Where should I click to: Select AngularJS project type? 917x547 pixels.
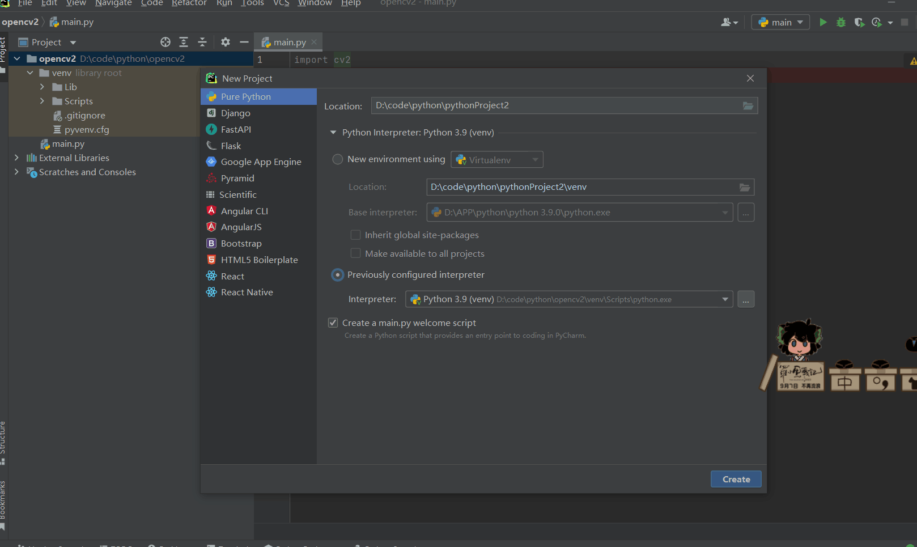258,227
